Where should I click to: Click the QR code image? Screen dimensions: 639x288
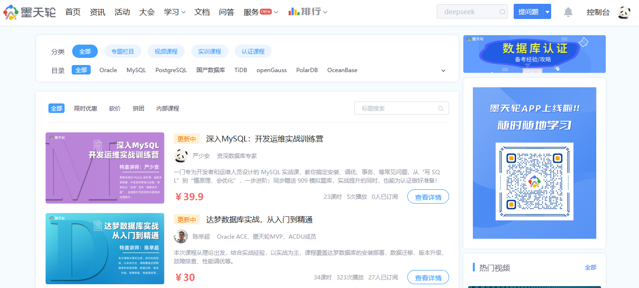coord(535,181)
